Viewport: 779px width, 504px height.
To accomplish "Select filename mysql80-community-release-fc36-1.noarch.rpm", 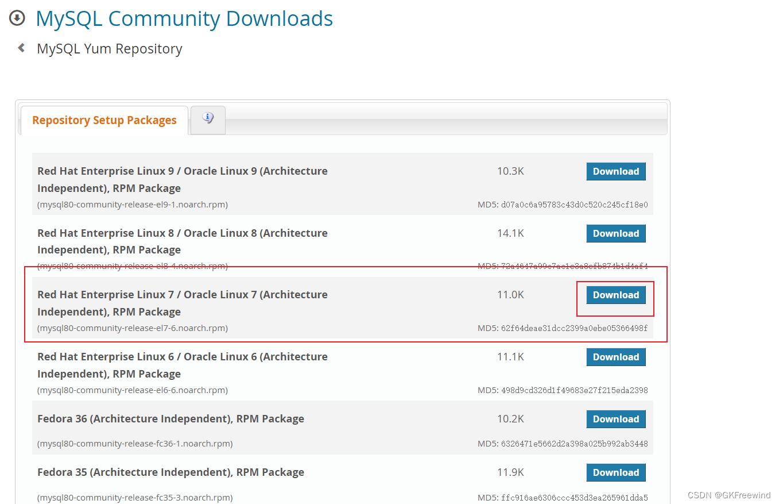I will [x=135, y=444].
